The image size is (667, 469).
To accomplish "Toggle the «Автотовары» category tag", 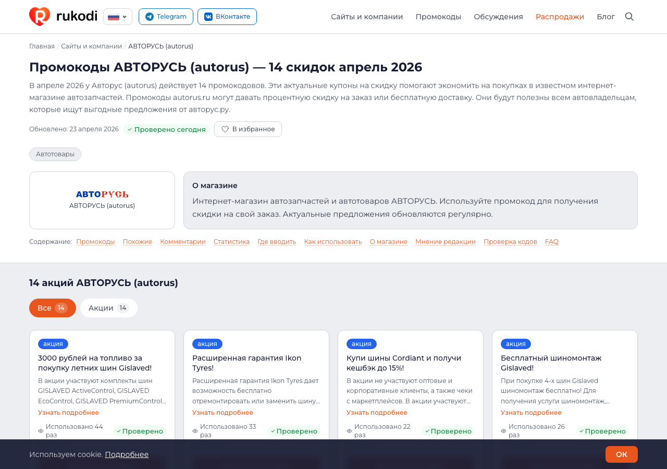I will coord(55,154).
